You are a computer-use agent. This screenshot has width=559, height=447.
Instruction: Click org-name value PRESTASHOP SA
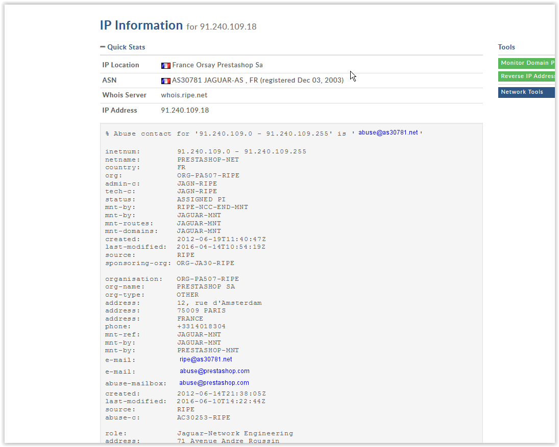[x=206, y=286]
